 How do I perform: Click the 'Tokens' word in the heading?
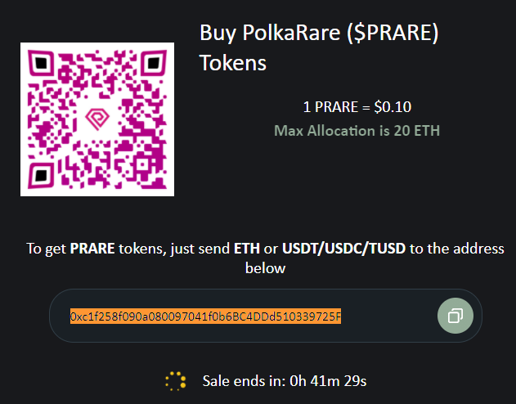(233, 63)
